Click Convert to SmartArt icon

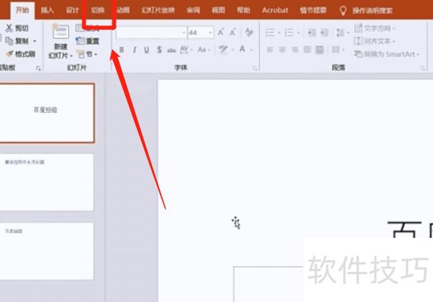pyautogui.click(x=359, y=53)
